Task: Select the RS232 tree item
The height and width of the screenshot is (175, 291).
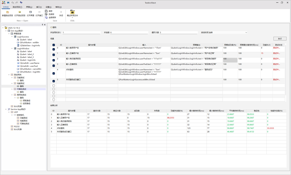Action: coord(17,126)
